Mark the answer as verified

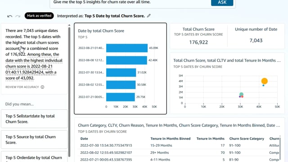pyautogui.click(x=39, y=16)
